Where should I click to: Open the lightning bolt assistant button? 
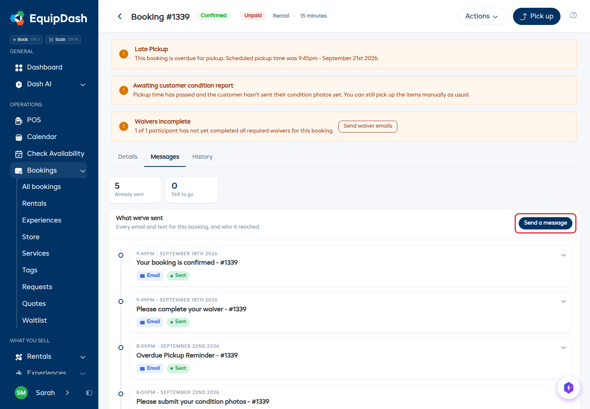click(569, 387)
